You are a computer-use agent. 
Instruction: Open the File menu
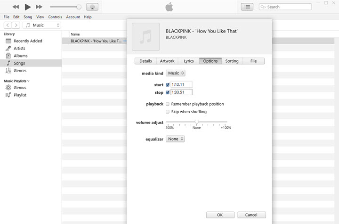[x=7, y=17]
